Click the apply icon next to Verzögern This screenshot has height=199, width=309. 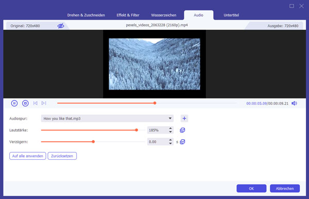pyautogui.click(x=182, y=142)
